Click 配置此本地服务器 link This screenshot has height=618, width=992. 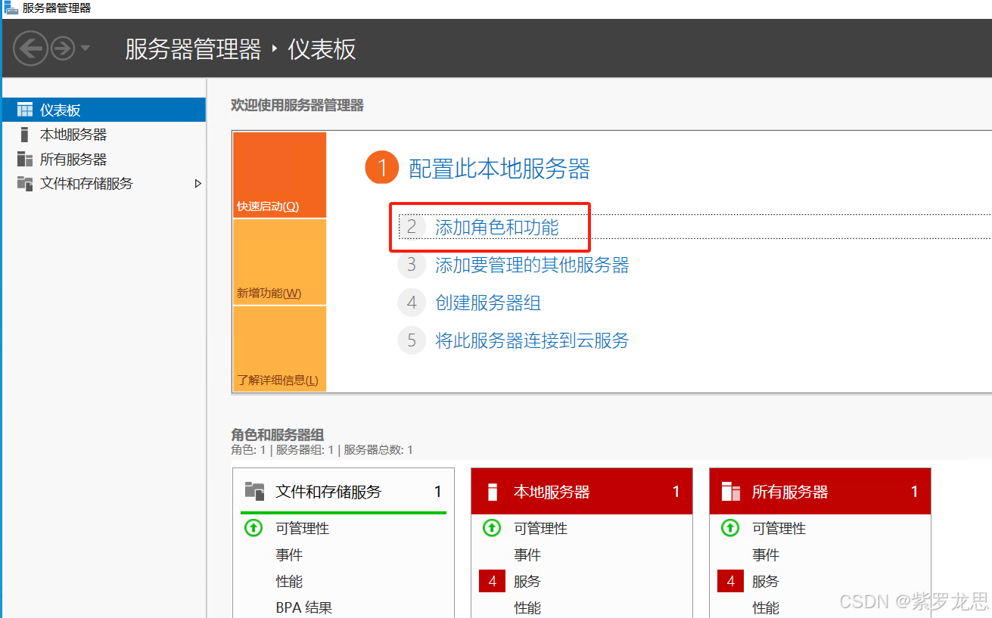[499, 168]
